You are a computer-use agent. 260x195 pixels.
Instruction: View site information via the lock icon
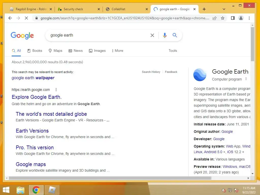pos(37,18)
